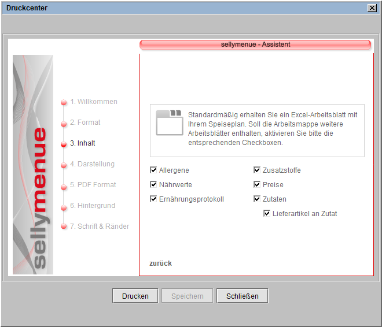
Task: Toggle the Zutaten checkbox
Action: (257, 199)
